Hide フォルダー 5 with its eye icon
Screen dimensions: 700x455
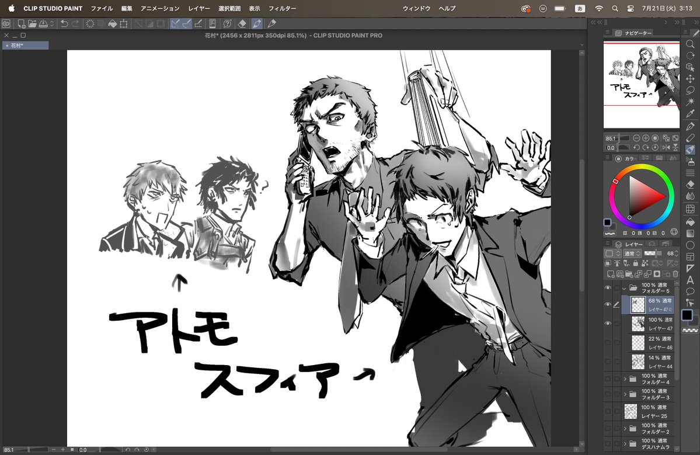(608, 288)
